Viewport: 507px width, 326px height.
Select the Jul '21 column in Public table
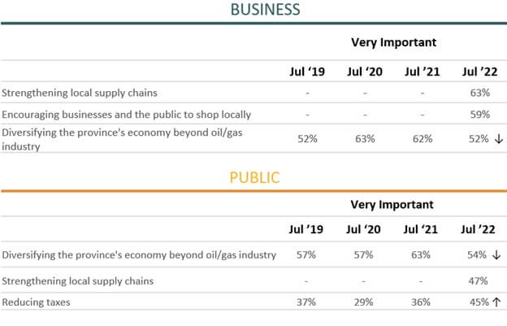420,229
